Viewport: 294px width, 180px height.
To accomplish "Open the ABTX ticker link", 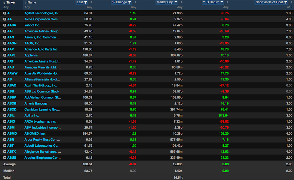I will (12, 151).
